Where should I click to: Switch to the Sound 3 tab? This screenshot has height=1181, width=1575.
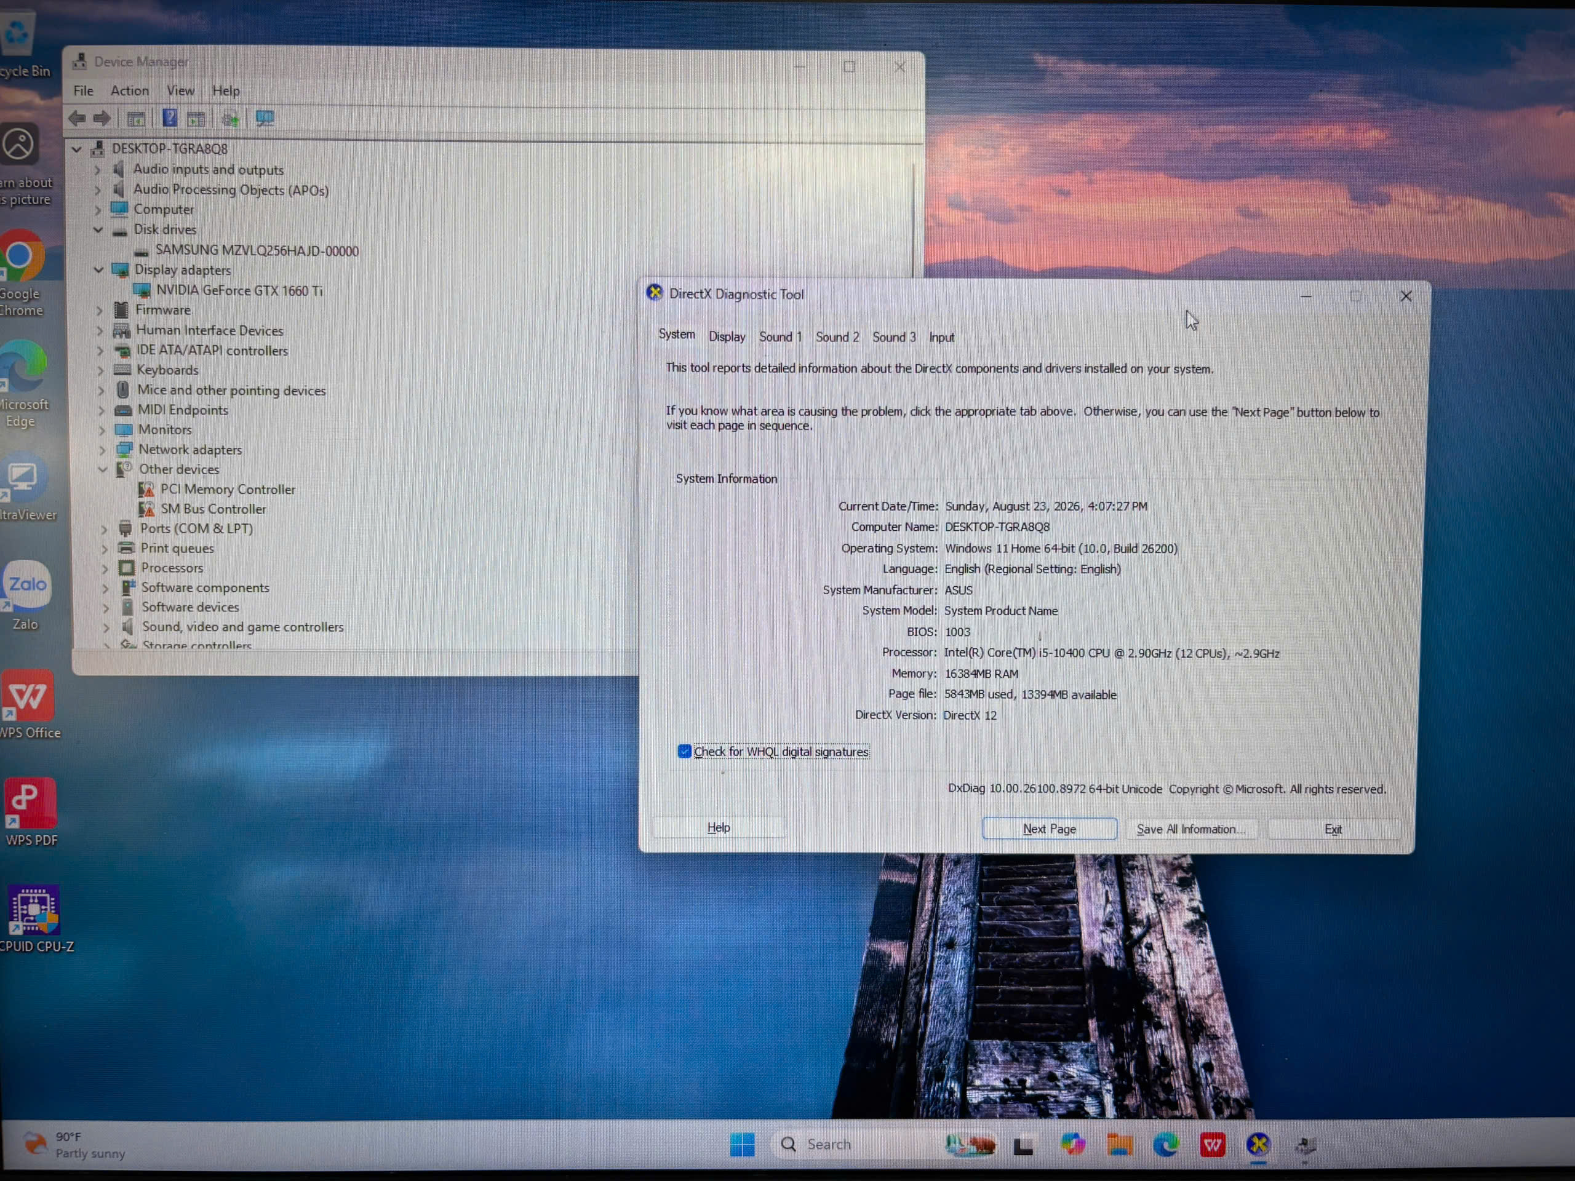pyautogui.click(x=893, y=336)
